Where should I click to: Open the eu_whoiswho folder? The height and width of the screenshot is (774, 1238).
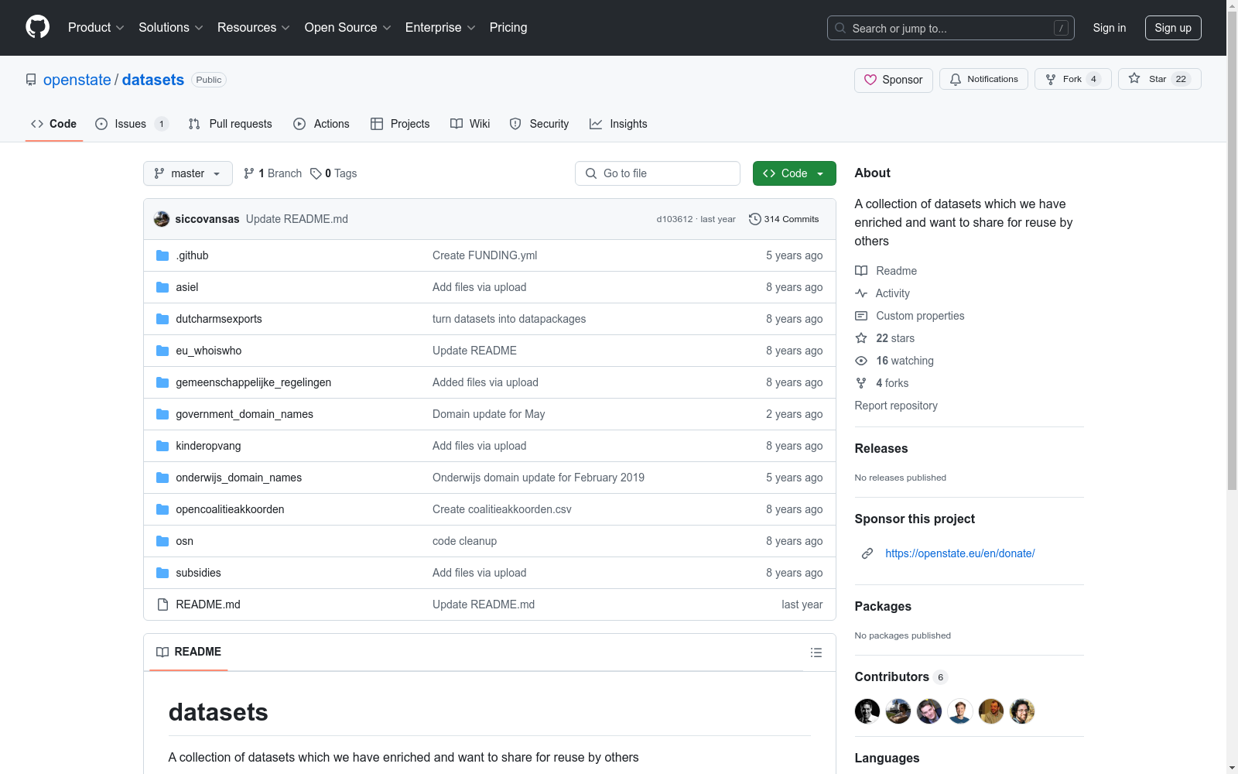(x=209, y=351)
